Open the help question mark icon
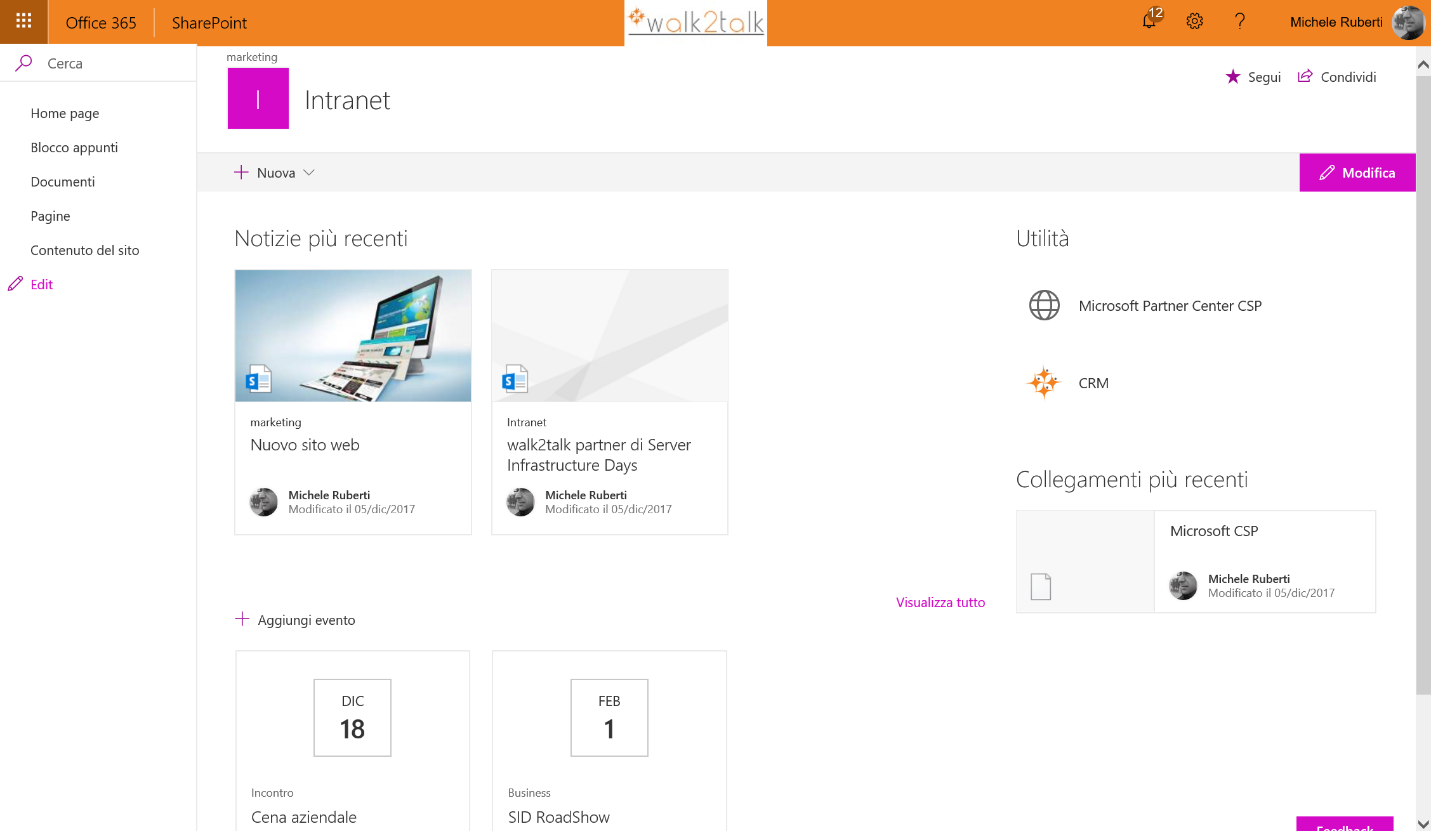Viewport: 1431px width, 831px height. click(1240, 22)
